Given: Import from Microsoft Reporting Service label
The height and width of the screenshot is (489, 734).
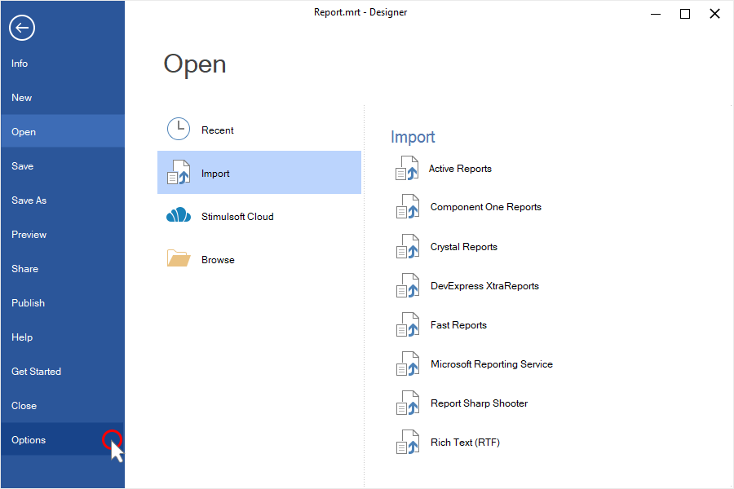Looking at the screenshot, I should point(492,364).
